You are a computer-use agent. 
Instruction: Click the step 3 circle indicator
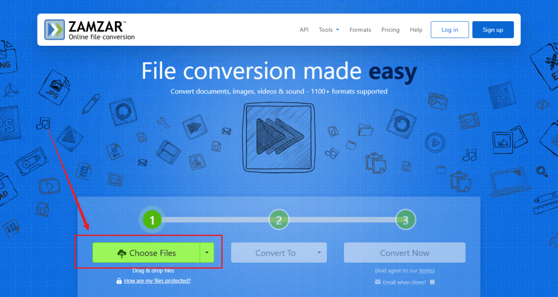pyautogui.click(x=405, y=220)
